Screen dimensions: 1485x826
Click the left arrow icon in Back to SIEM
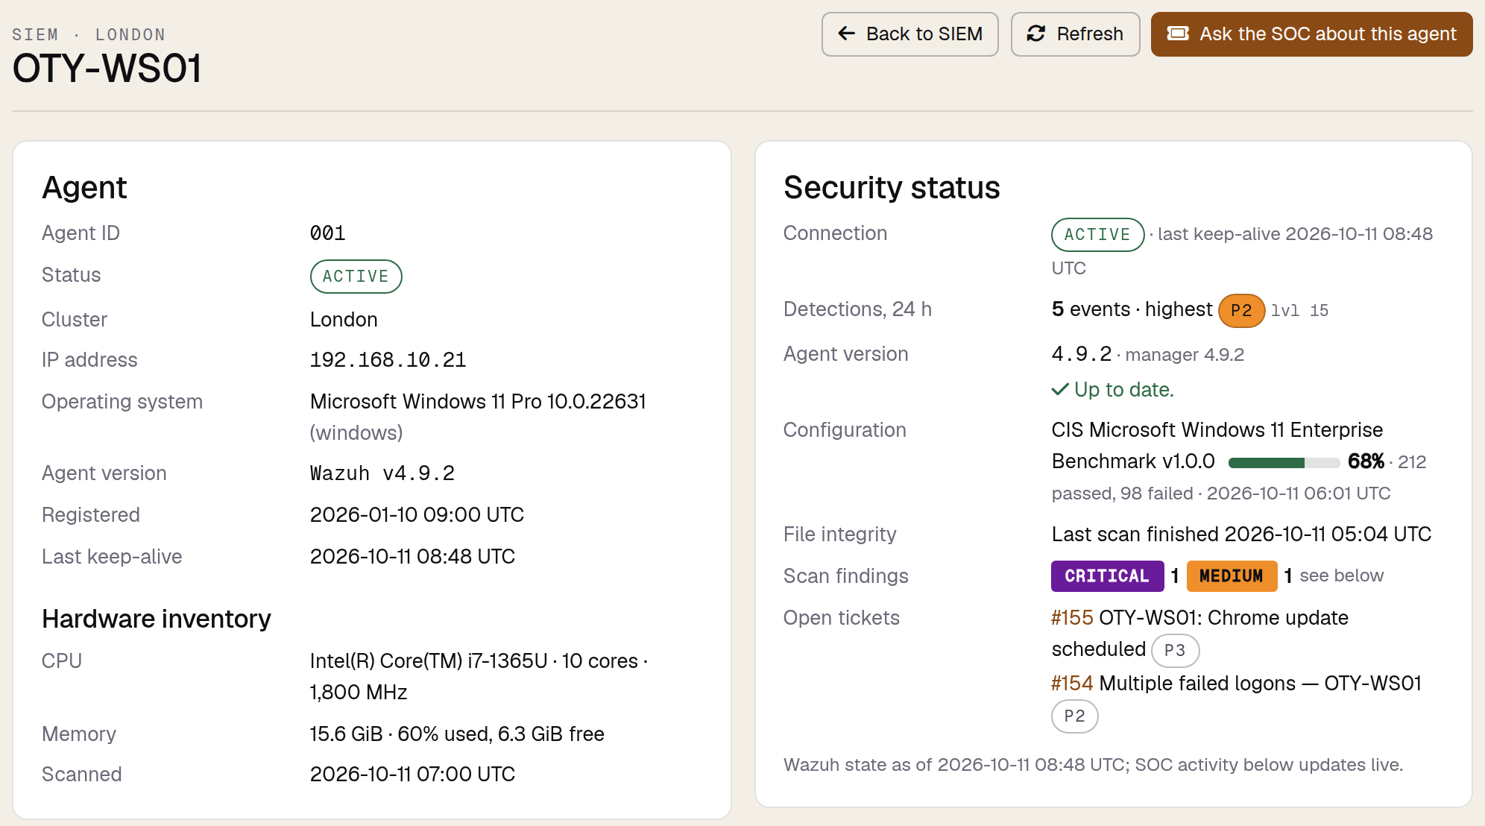(x=846, y=34)
